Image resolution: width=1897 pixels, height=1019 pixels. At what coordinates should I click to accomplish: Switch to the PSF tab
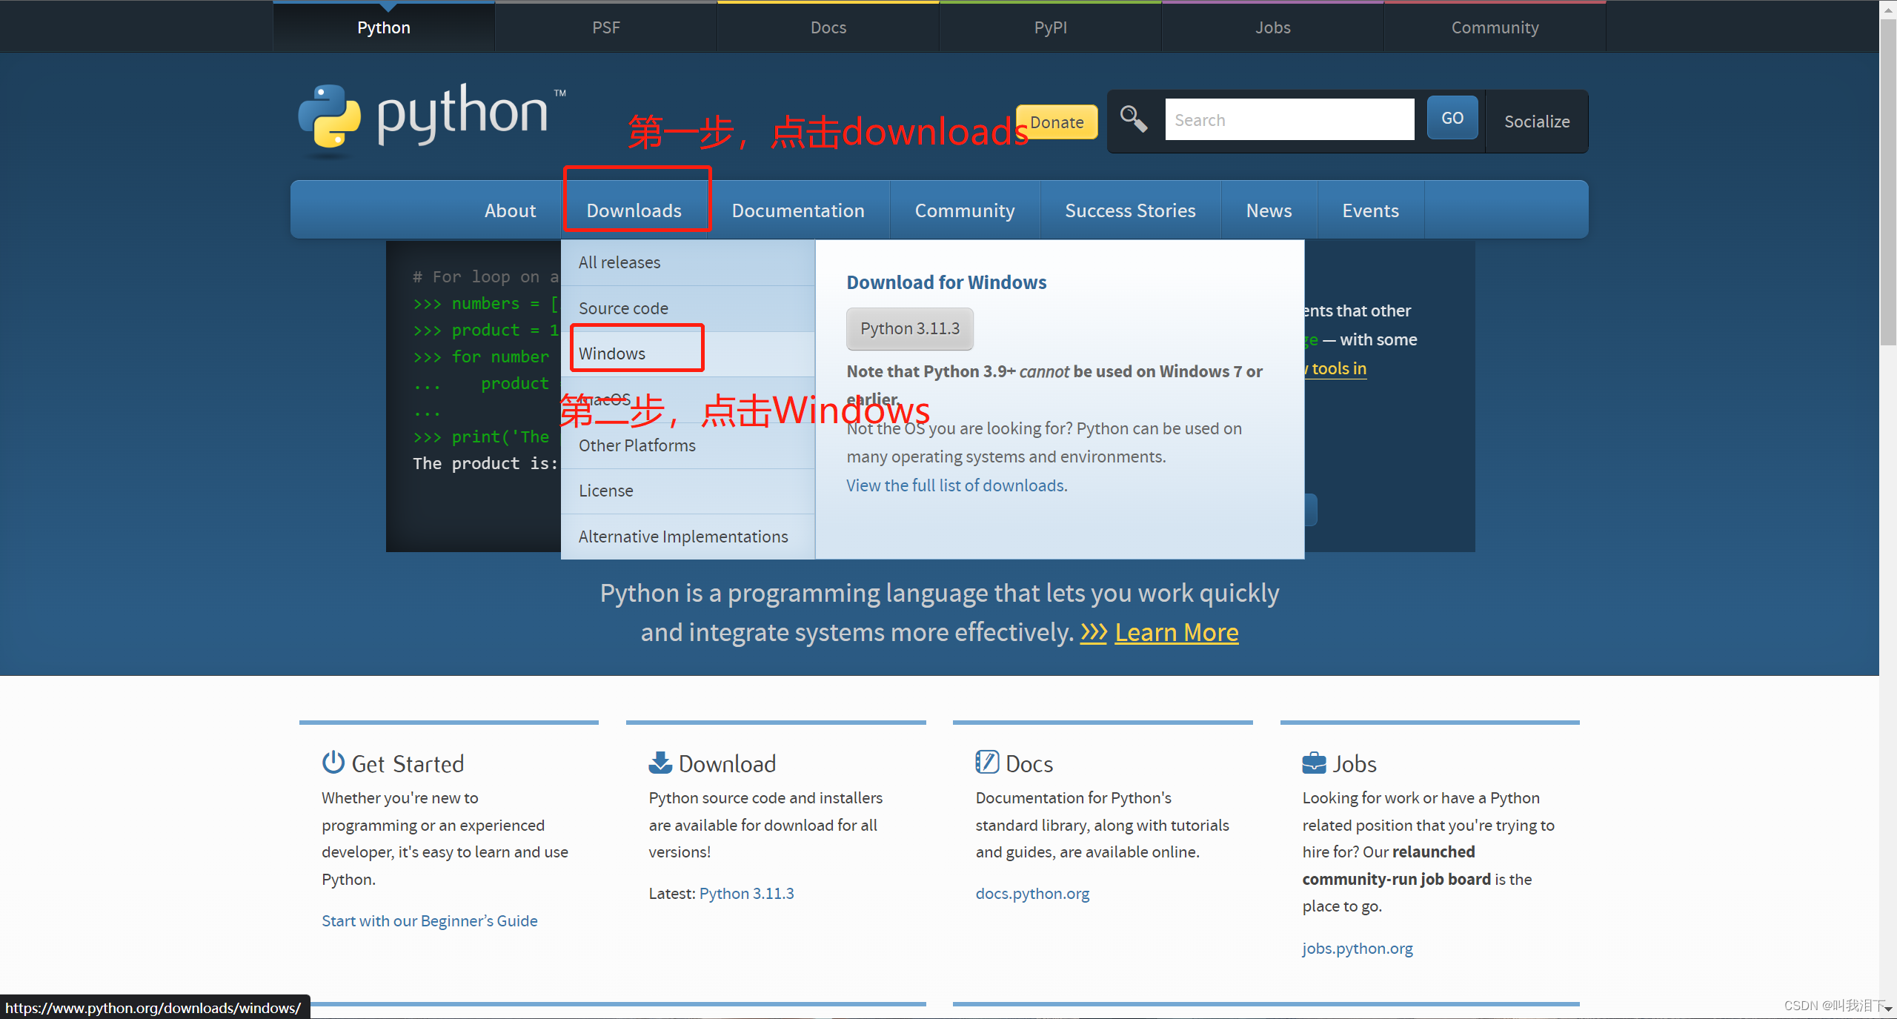coord(605,27)
